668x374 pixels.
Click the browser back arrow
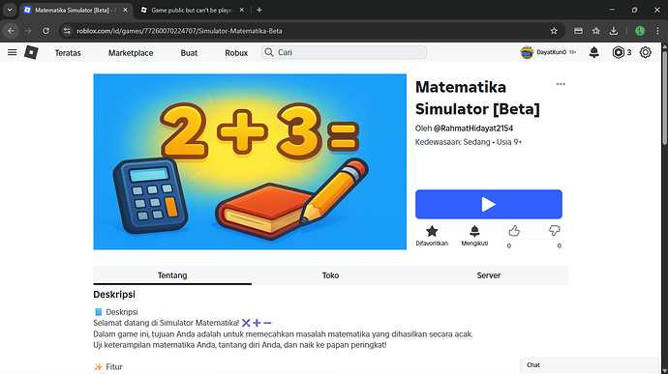tap(11, 31)
